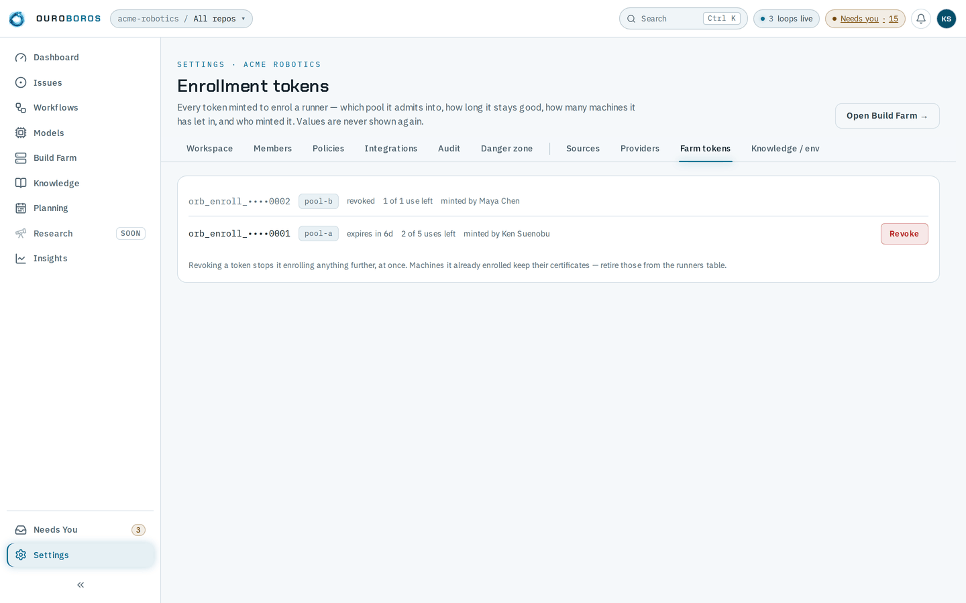Click the pool-a tag
The width and height of the screenshot is (966, 603).
pyautogui.click(x=319, y=234)
